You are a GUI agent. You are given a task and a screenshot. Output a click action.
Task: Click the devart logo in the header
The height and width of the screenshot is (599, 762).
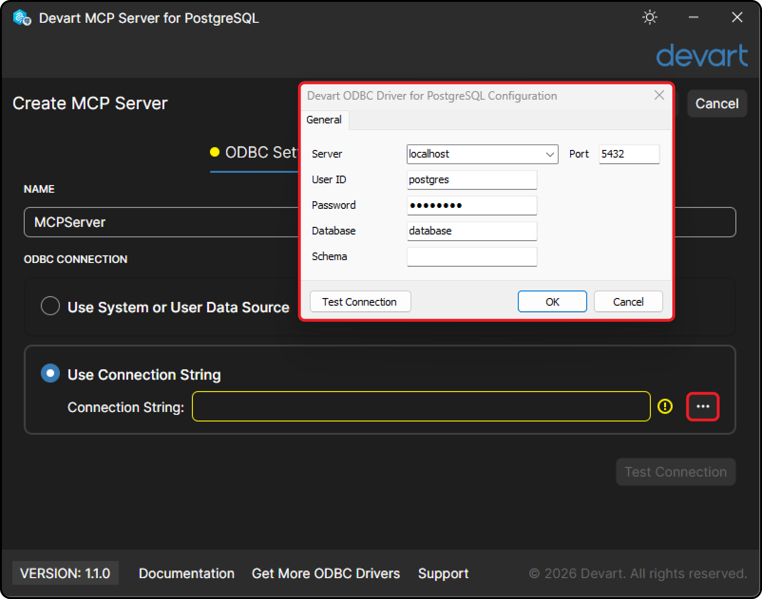tap(702, 56)
